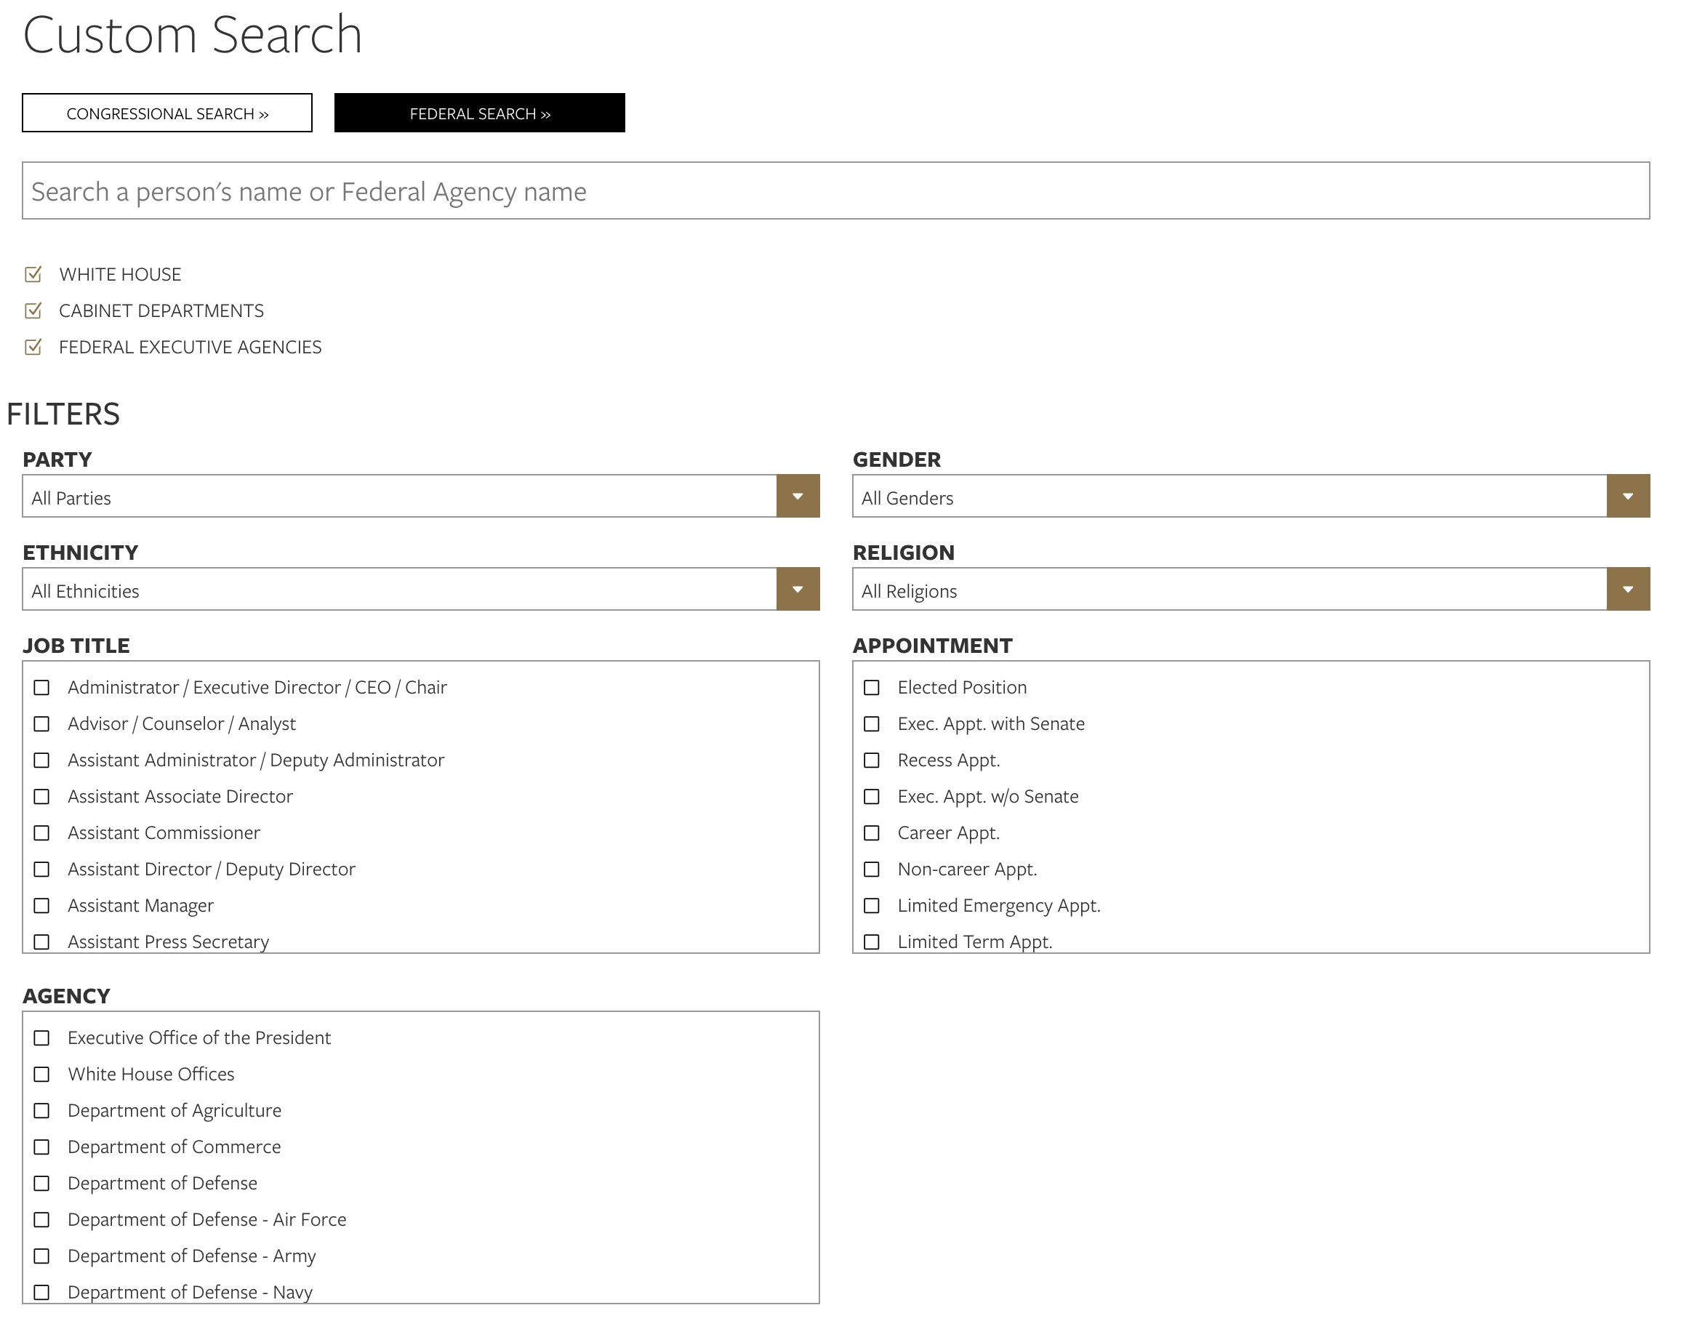1681x1329 pixels.
Task: Check Assistant Commissioner job title
Action: (x=42, y=833)
